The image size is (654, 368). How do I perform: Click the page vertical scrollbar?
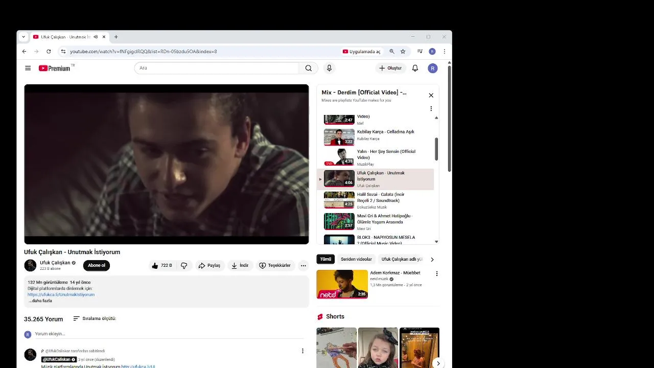click(449, 118)
